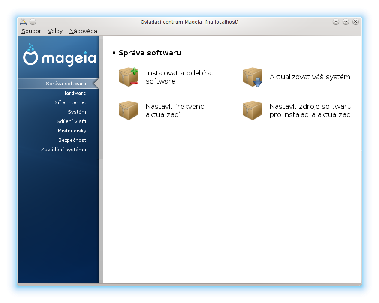Click the Správa softwaru heading
379x303 pixels.
(150, 53)
